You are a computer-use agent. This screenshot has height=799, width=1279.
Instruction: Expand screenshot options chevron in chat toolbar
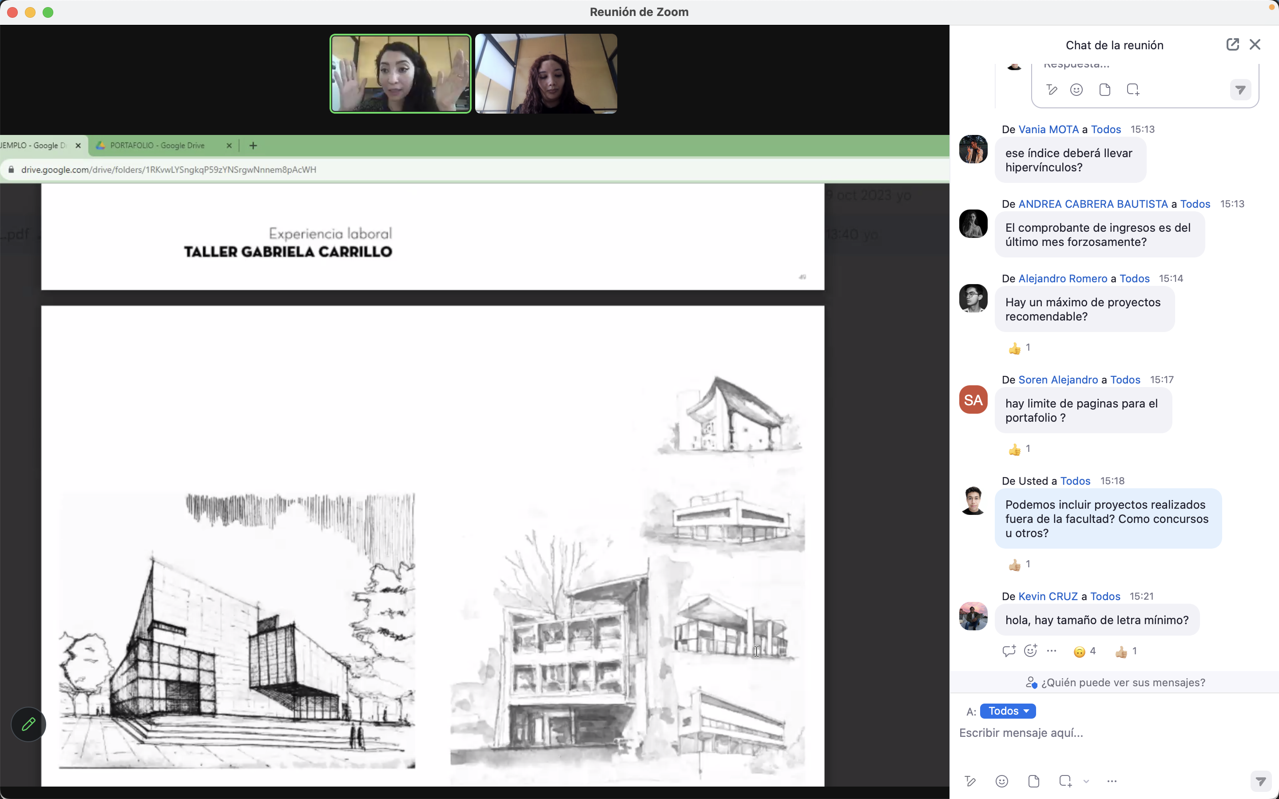(1086, 782)
